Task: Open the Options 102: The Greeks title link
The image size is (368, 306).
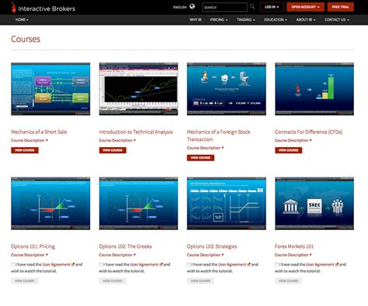Action: pos(125,246)
